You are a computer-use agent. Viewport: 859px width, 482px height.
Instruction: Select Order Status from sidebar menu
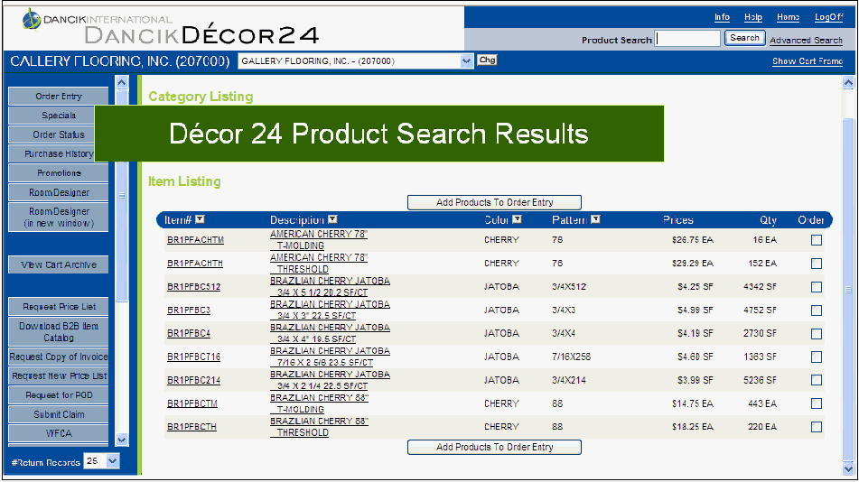tap(59, 134)
